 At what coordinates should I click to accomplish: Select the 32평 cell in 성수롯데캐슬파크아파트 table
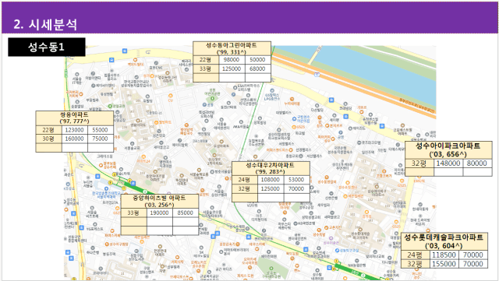pos(415,264)
